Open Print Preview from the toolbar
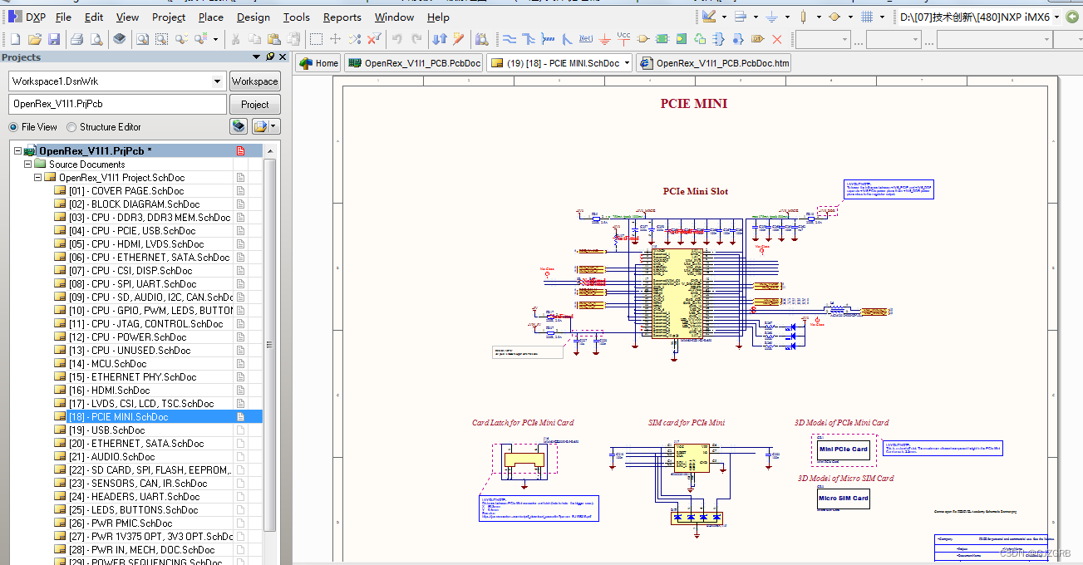1083x565 pixels. [x=96, y=37]
